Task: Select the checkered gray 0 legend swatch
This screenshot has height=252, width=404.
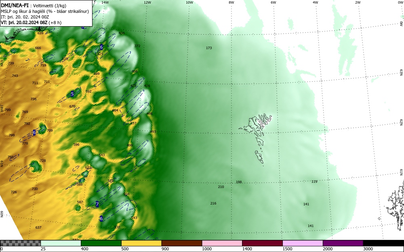Action: [x=20, y=243]
